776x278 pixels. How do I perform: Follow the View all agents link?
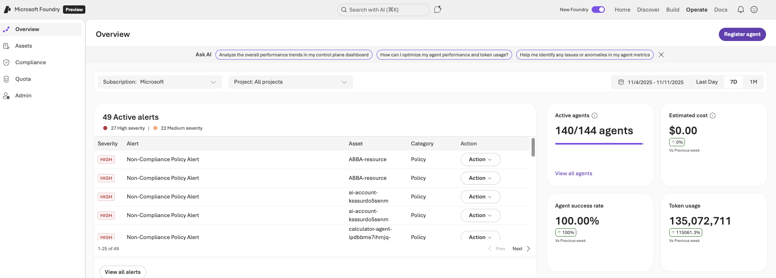(573, 174)
